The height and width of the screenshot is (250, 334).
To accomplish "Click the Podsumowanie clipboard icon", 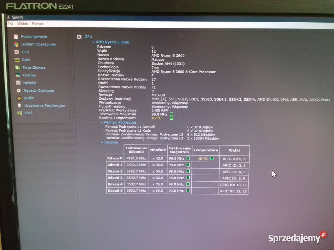I will [x=16, y=36].
